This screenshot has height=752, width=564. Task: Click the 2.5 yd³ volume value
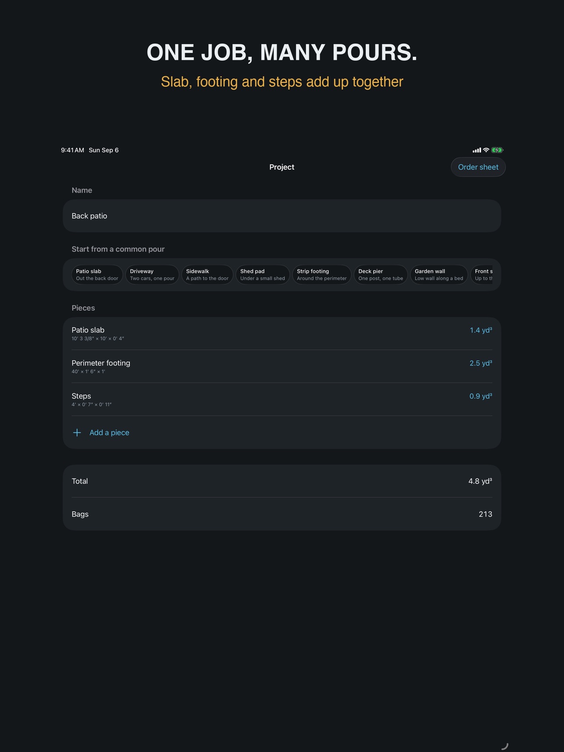click(481, 363)
